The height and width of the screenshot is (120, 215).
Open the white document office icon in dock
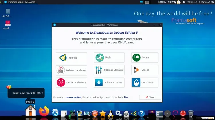click(x=64, y=113)
